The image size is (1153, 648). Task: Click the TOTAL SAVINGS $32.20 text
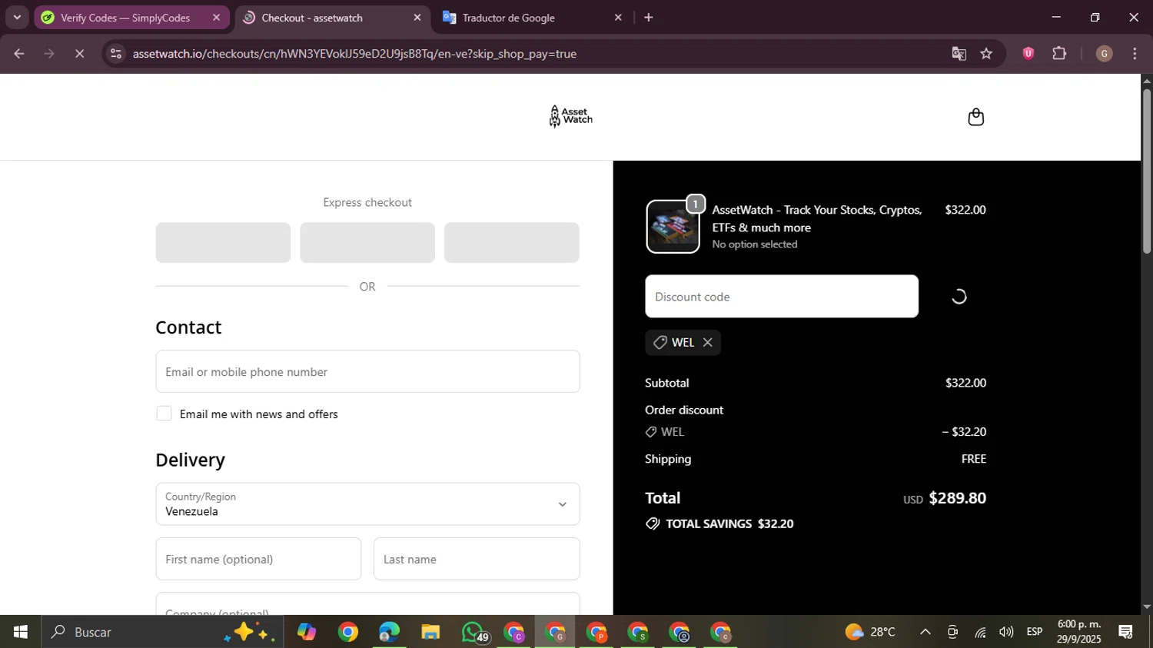pos(729,524)
